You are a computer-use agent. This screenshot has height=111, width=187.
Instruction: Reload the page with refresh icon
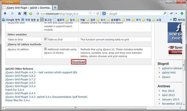pos(98,13)
